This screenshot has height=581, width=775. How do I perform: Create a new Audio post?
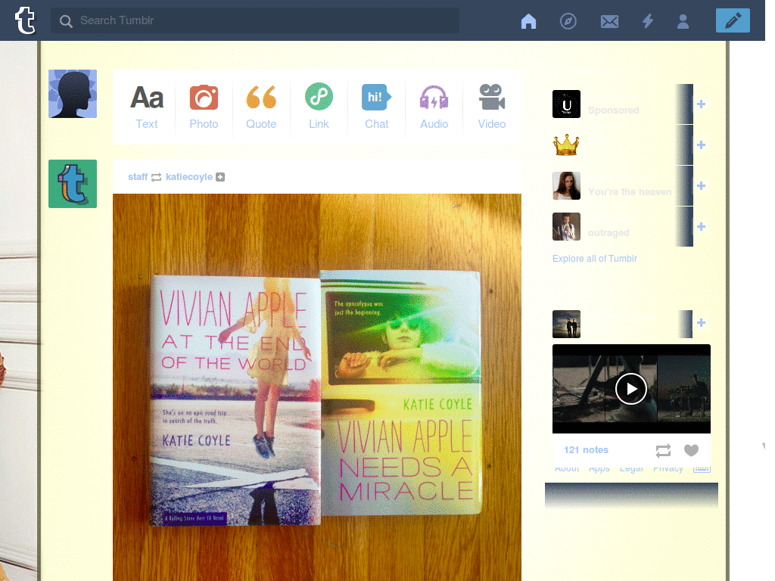click(x=434, y=107)
